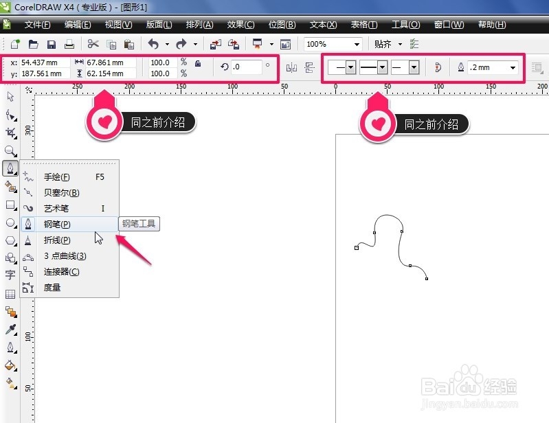Open the 排列(A) menu
Screen dimensions: 549x423
pyautogui.click(x=199, y=25)
